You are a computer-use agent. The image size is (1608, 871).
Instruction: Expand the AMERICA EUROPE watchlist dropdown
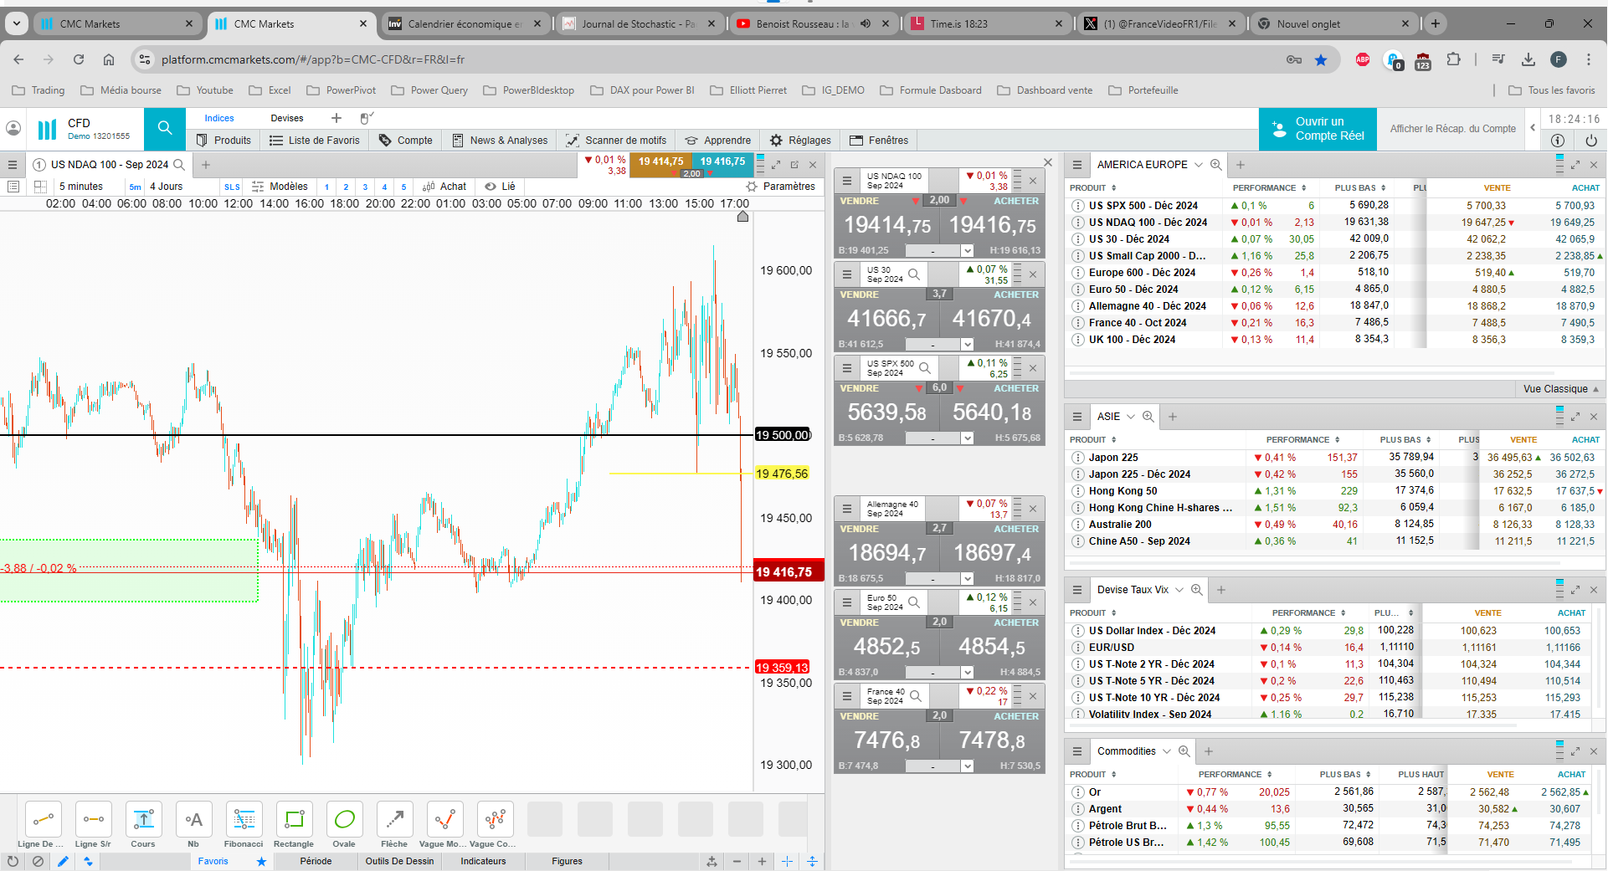[x=1199, y=165]
